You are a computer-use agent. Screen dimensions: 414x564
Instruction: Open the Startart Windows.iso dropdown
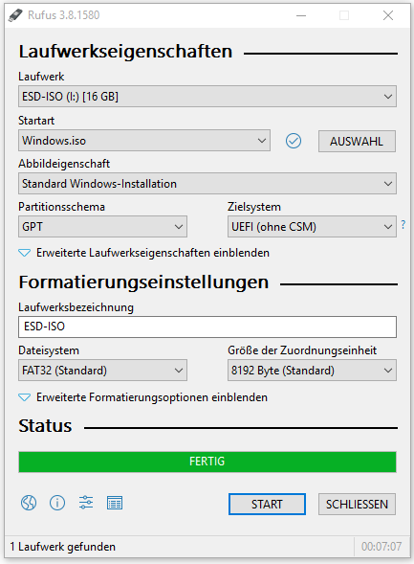pyautogui.click(x=144, y=140)
